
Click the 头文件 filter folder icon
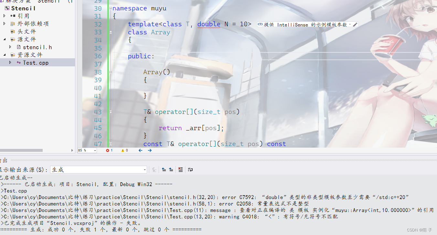[x=13, y=31]
